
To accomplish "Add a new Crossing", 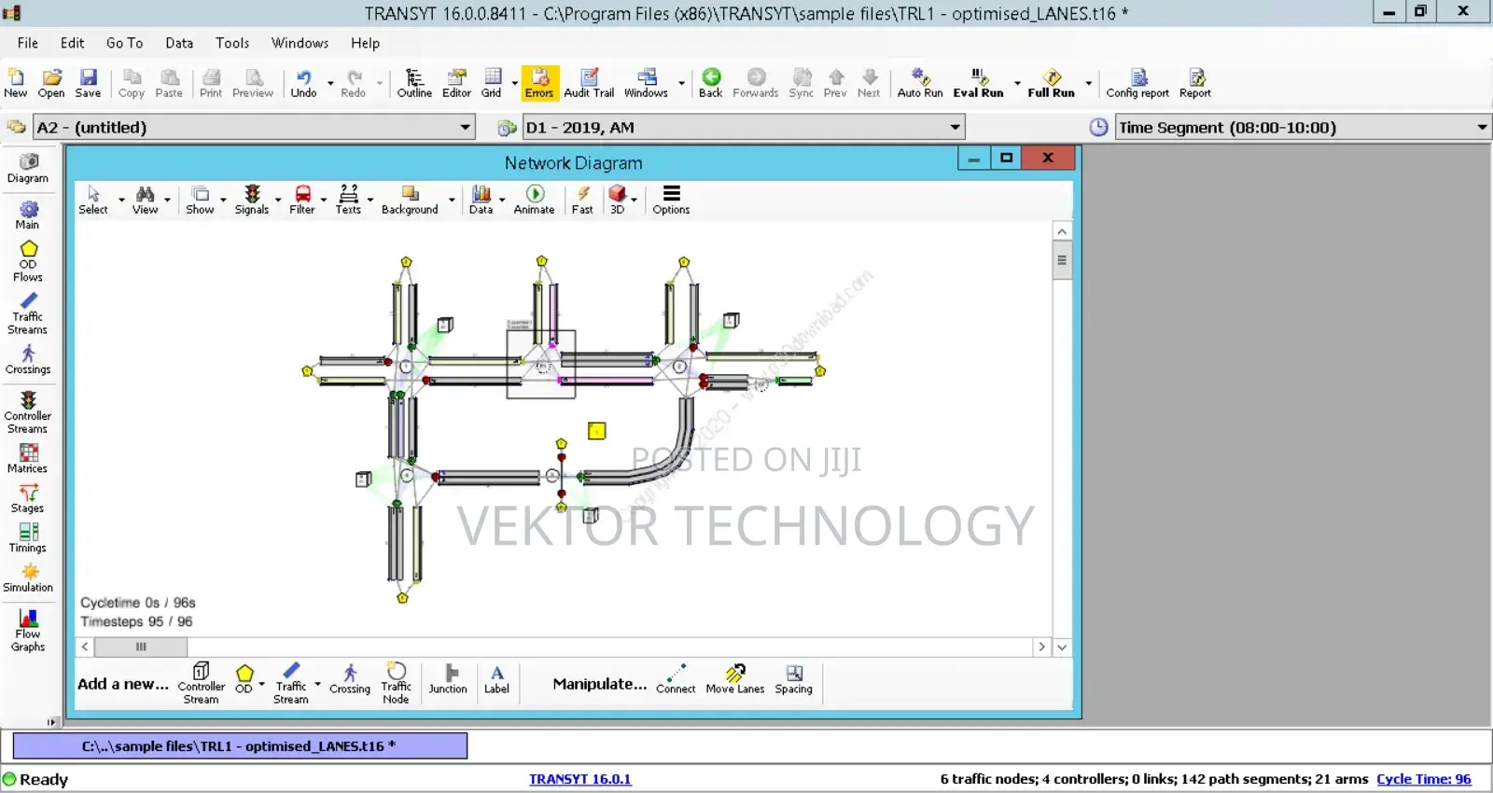I will click(350, 679).
